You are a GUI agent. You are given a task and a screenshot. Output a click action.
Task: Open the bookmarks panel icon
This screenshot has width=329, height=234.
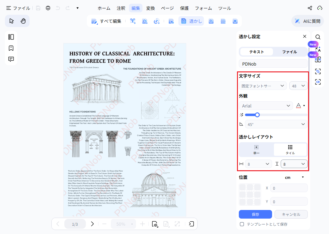11,48
